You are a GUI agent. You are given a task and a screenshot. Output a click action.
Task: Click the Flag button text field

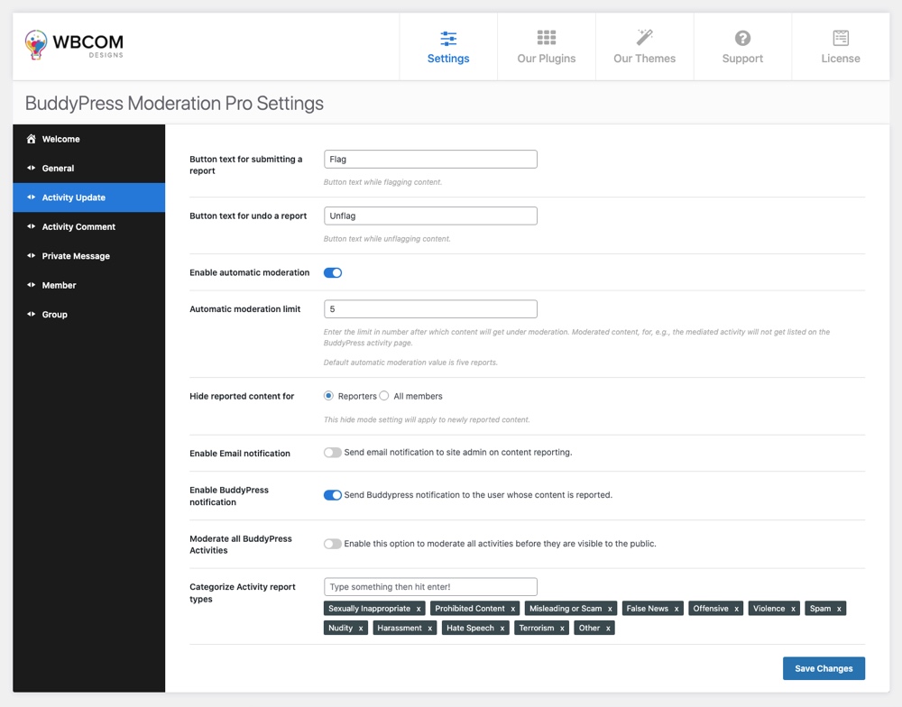(430, 160)
